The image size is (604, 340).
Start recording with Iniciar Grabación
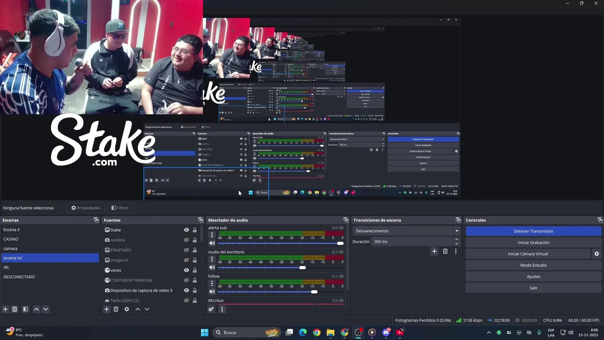coord(533,243)
